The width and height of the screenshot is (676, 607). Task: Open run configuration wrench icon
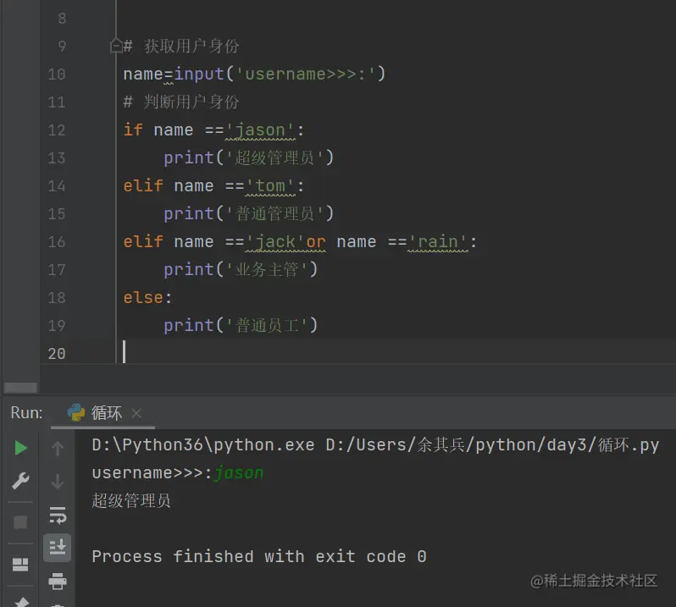[x=20, y=481]
